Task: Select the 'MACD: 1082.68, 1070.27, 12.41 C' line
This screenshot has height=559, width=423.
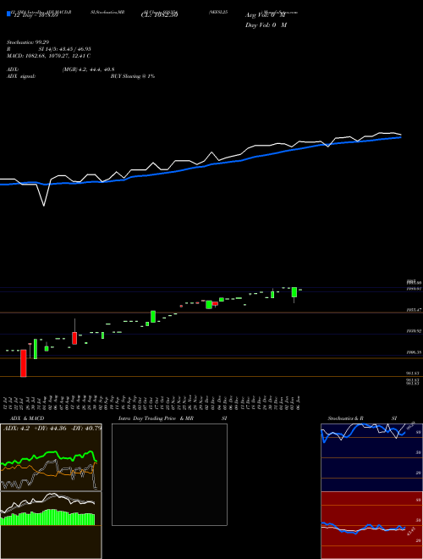Action: 48,56
